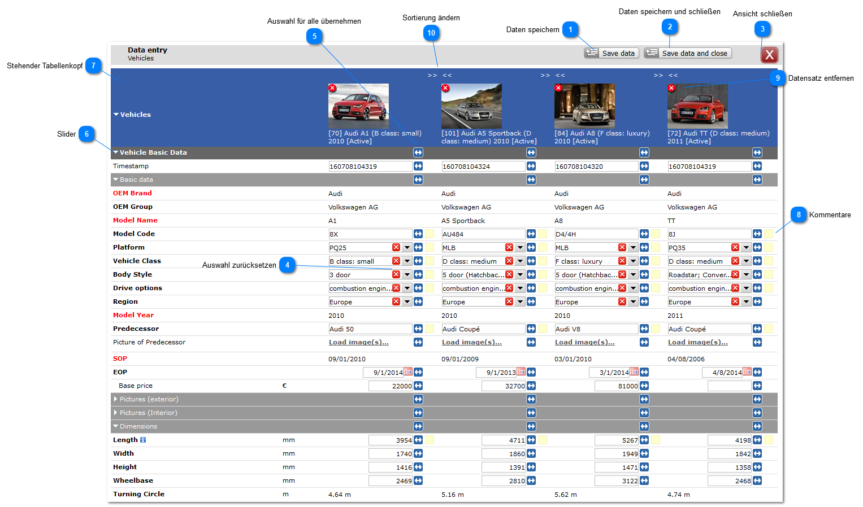Apply Audi A5 Platform value to all

click(x=531, y=247)
